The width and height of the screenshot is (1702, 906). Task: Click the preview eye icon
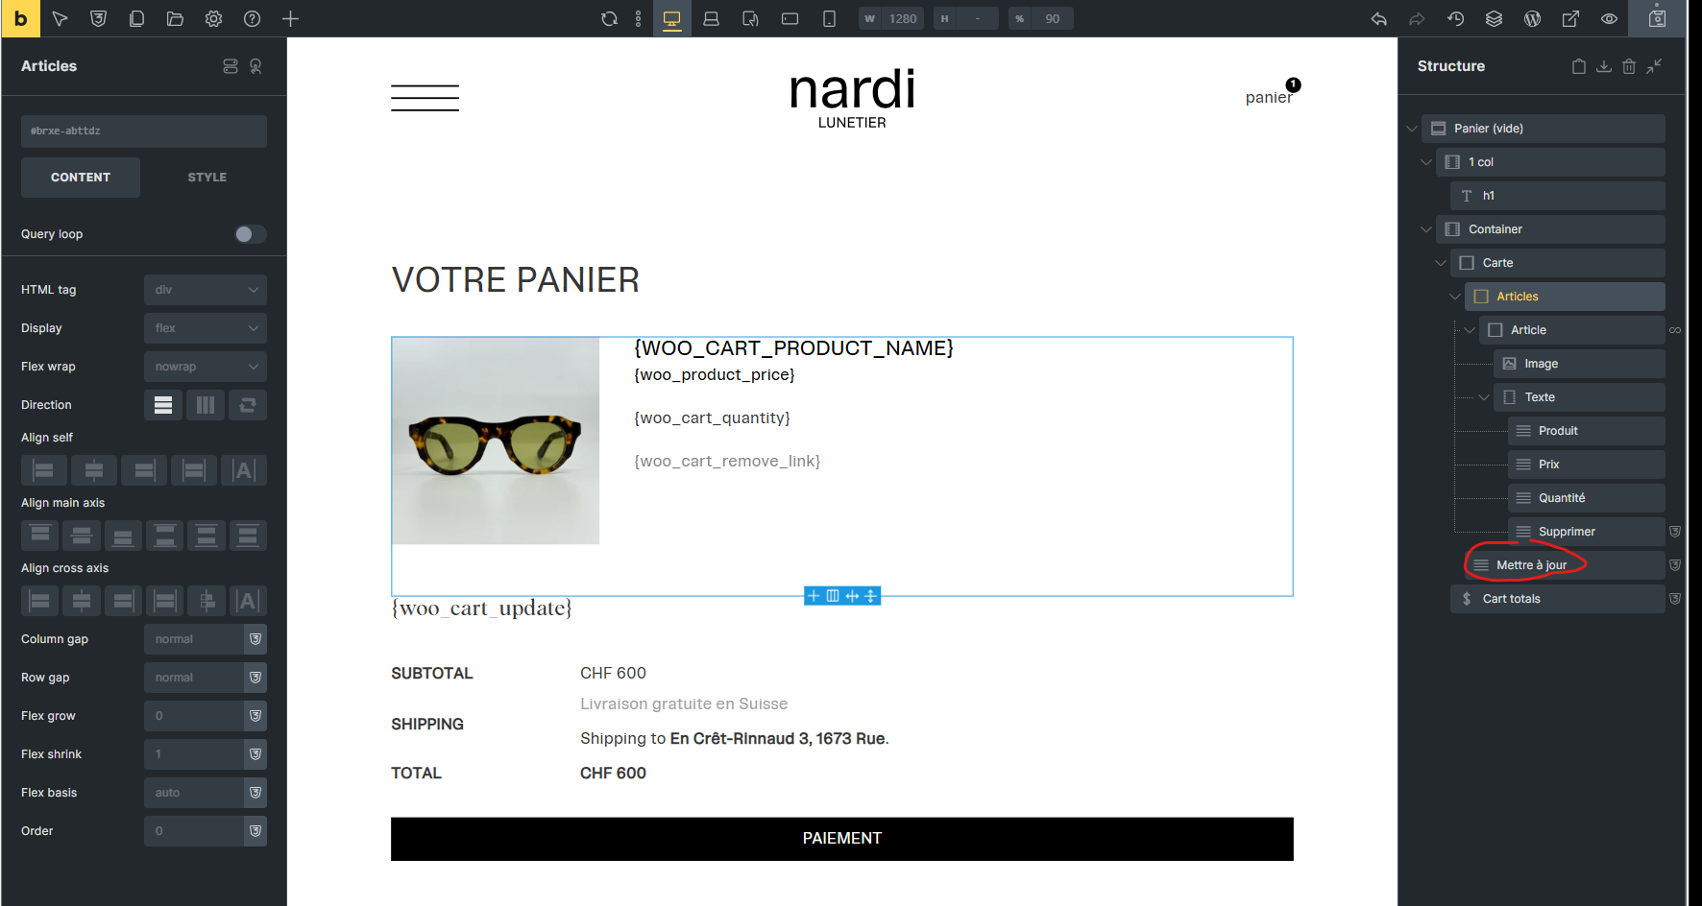1609,18
